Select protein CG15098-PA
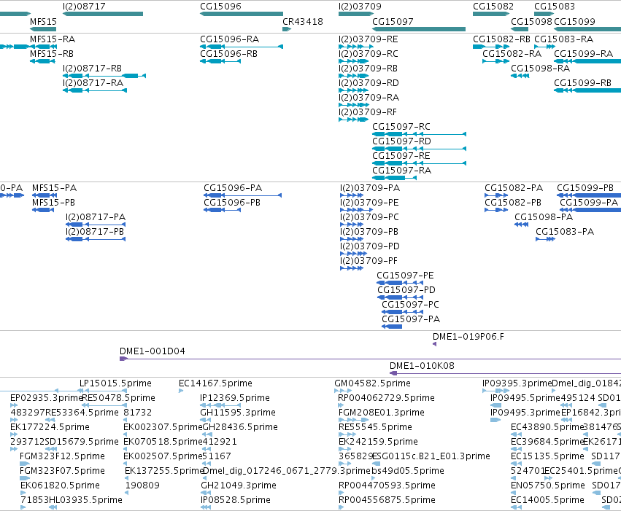Viewport: 621px width, 511px height. tap(521, 225)
